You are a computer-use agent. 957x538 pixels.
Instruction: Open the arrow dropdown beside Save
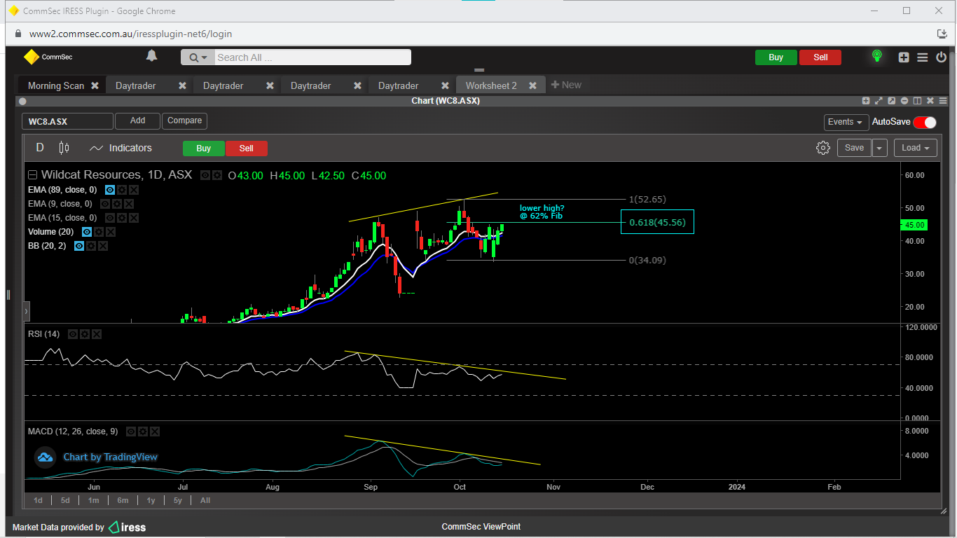880,148
